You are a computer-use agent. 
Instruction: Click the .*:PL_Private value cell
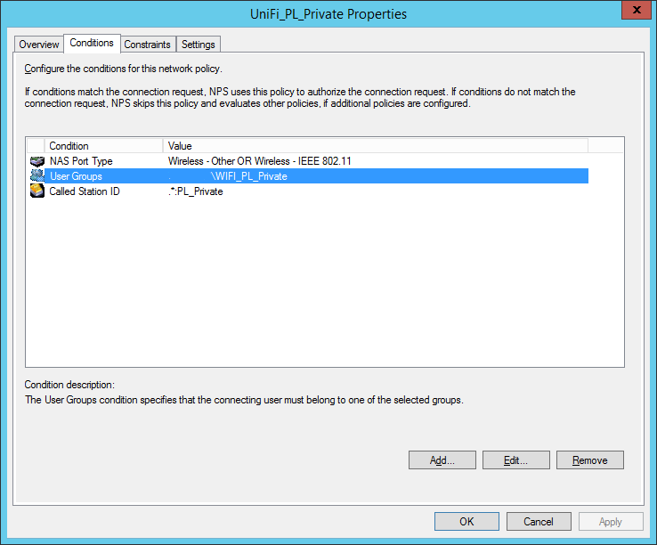point(196,191)
